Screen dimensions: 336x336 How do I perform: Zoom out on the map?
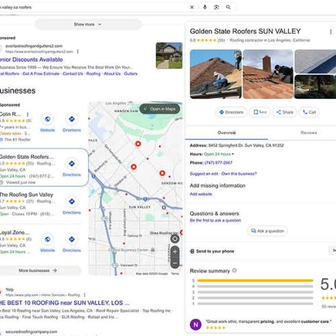coord(175,263)
